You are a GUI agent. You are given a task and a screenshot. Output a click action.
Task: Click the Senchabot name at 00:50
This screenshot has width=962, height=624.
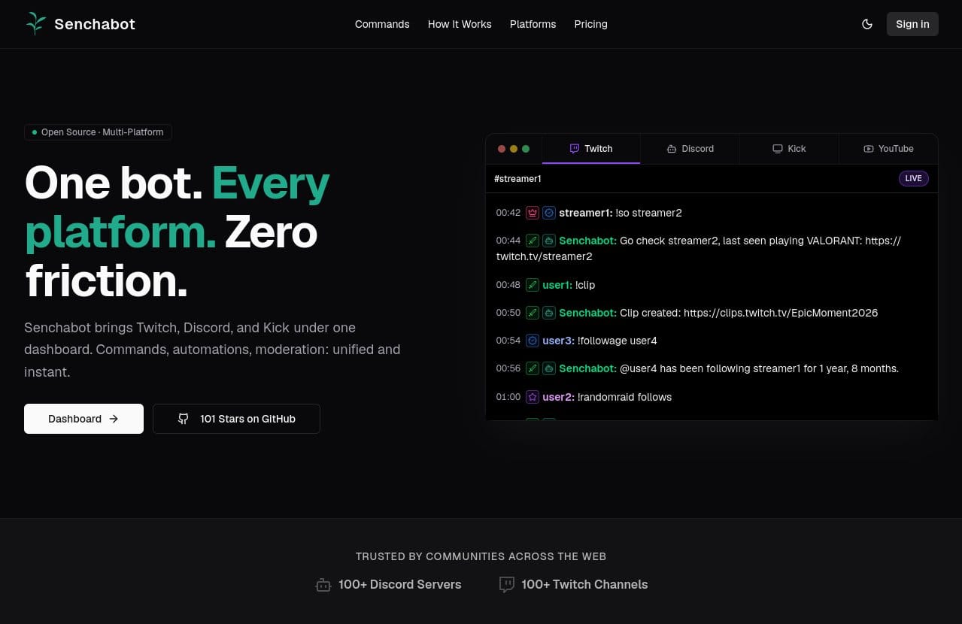588,313
